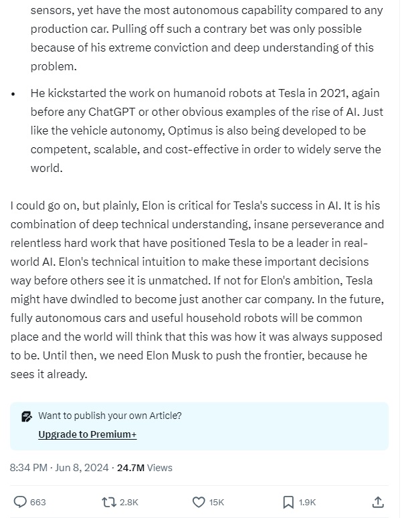Open the 24.7M Views analytics

(144, 468)
